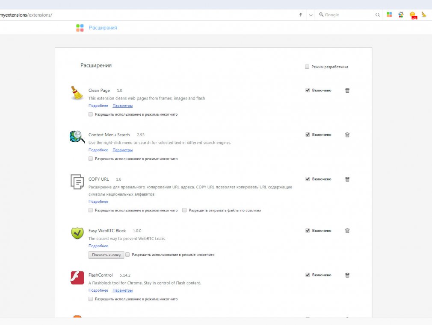Enable incognito use for COPY URL
Image resolution: width=432 pixels, height=325 pixels.
(90, 210)
